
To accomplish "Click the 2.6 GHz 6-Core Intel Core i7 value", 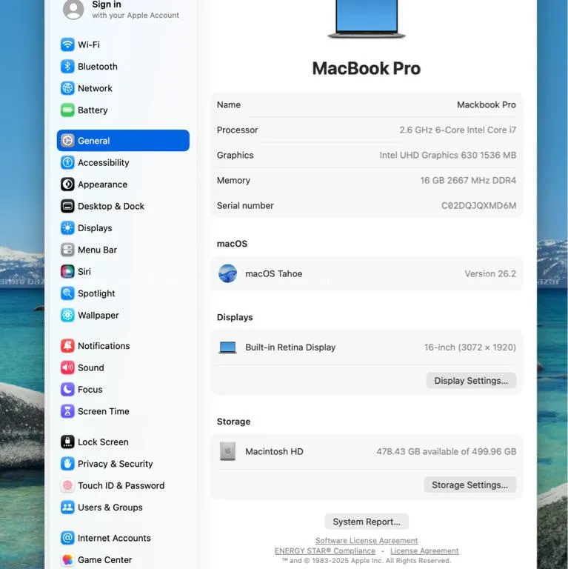I will pyautogui.click(x=458, y=130).
